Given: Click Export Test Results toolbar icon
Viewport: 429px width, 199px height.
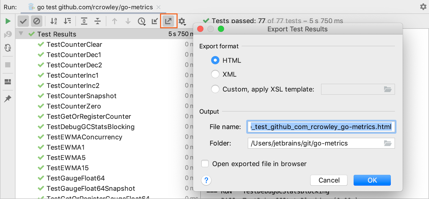Looking at the screenshot, I should (169, 21).
